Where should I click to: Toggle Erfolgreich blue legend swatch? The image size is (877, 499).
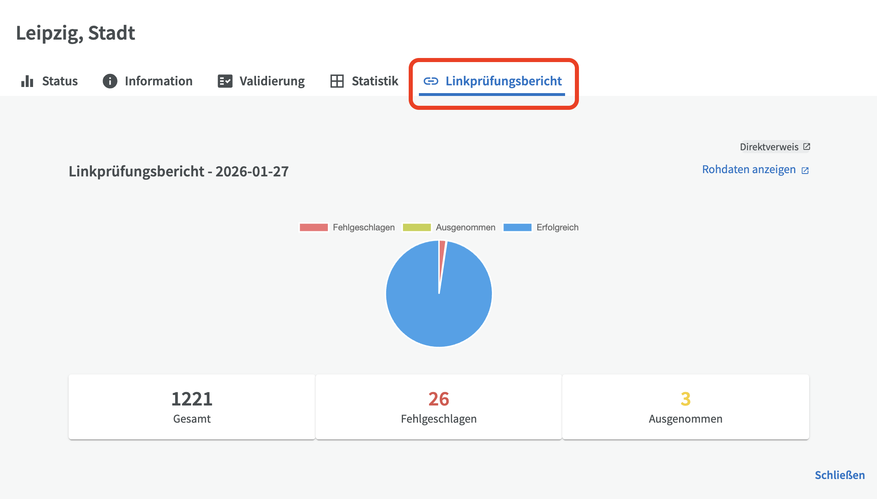517,227
